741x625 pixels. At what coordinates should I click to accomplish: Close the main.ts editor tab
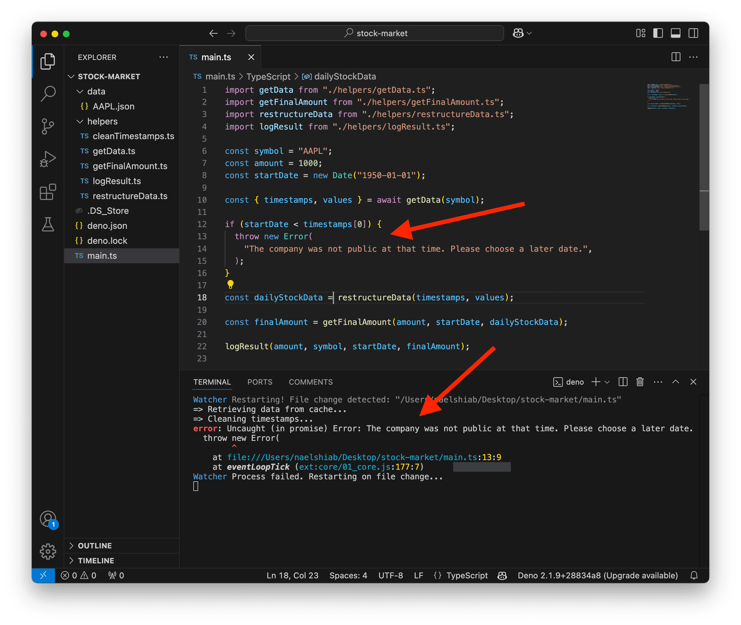(x=251, y=57)
